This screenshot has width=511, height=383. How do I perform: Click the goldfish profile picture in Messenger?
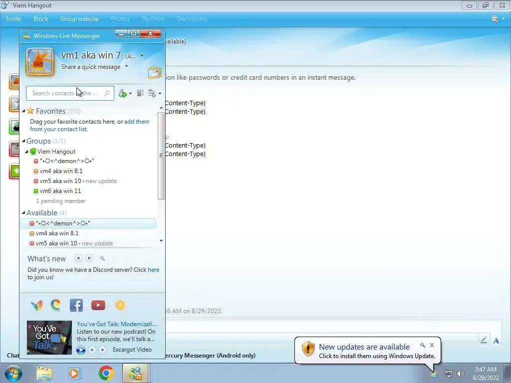(x=40, y=61)
